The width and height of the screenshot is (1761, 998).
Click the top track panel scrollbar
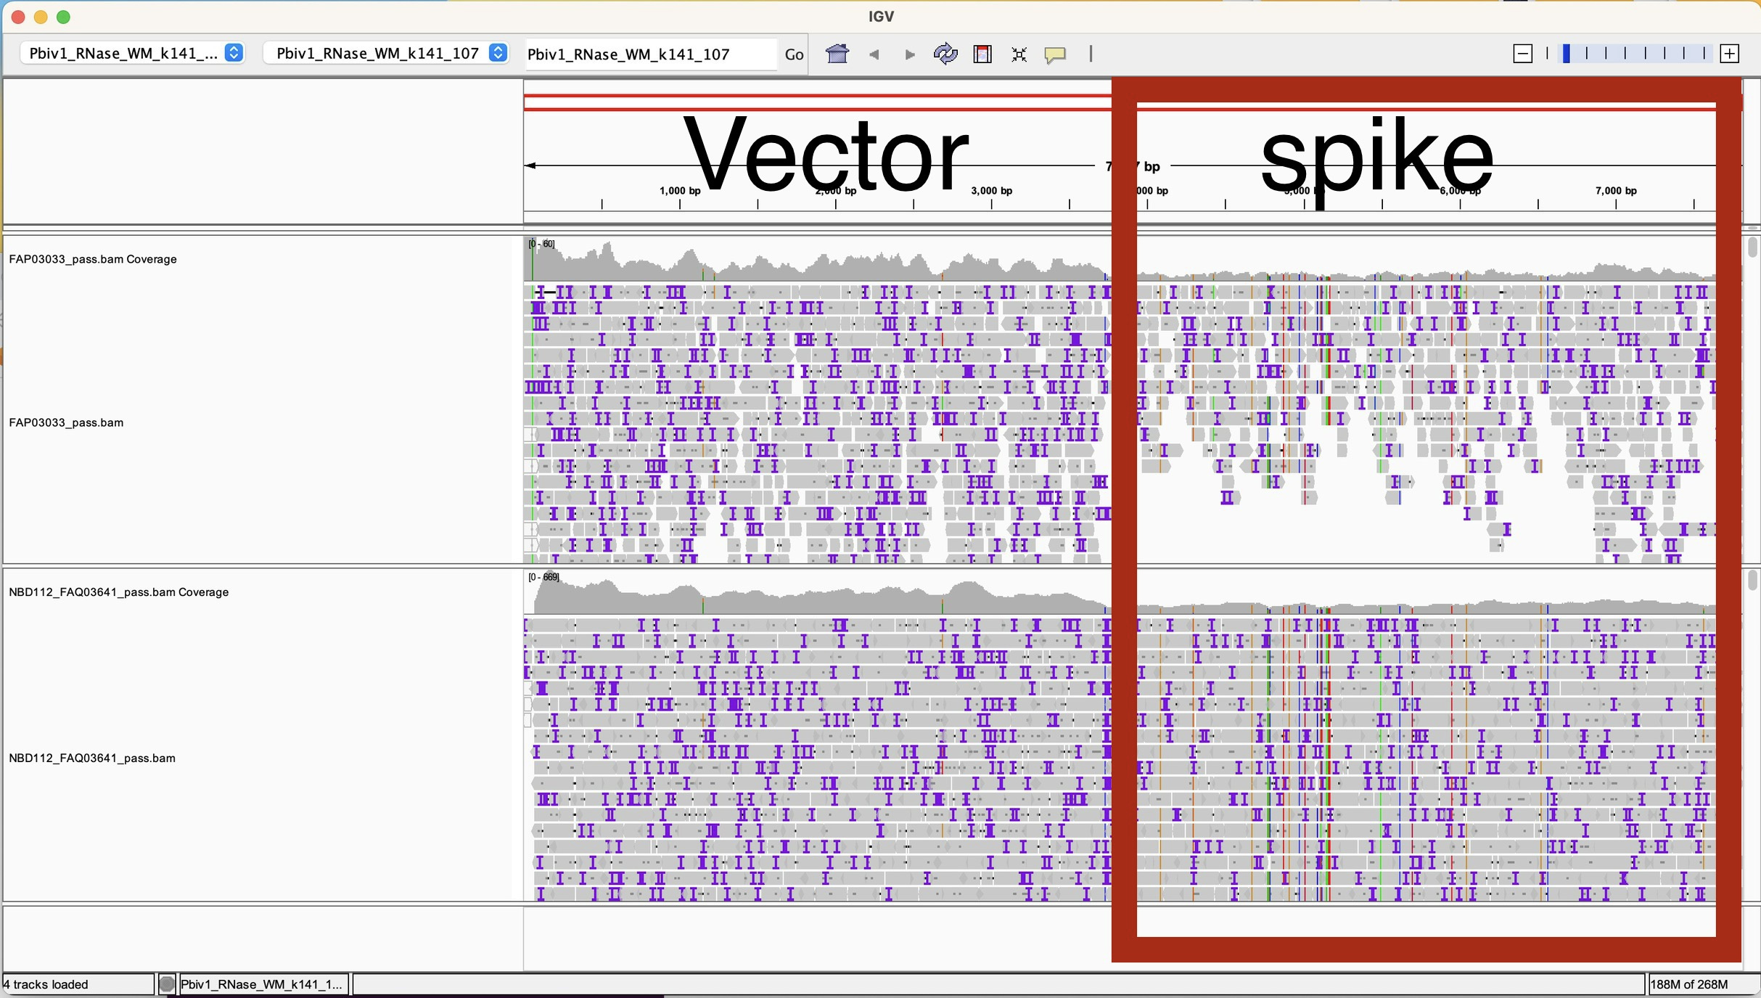[1753, 248]
